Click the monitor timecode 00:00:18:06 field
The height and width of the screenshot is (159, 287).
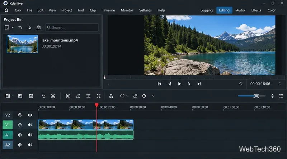260,84
